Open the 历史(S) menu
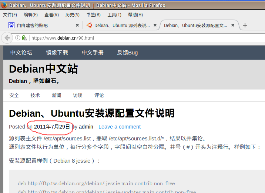Viewport: 265px width, 193px height. 72,15
